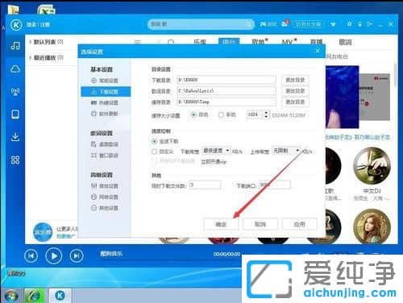
Task: Close the 选项设置 dialog with the X
Action: pos(318,51)
